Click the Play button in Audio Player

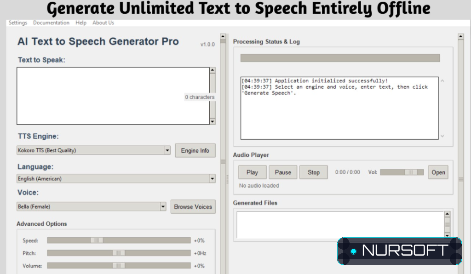click(x=253, y=172)
